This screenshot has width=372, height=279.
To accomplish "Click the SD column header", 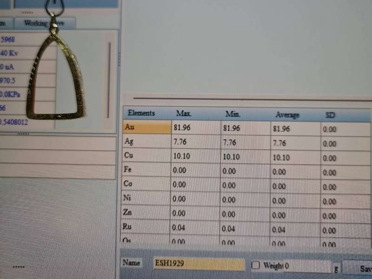I will (x=330, y=115).
